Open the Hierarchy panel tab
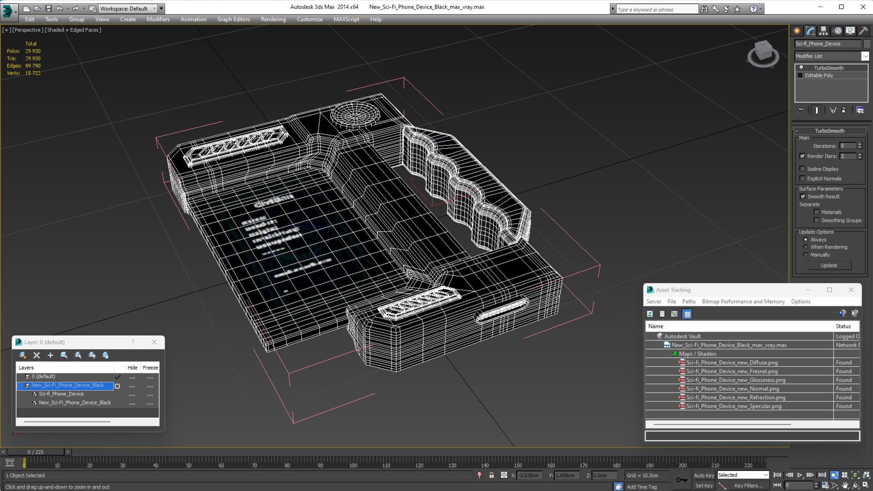 pos(823,31)
